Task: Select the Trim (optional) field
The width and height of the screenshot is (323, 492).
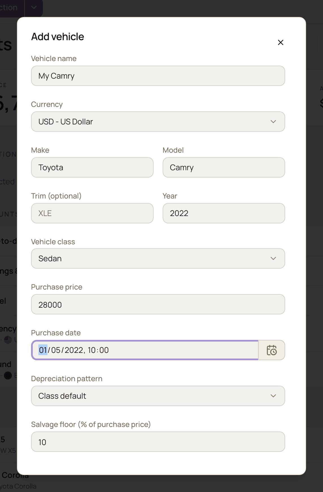Action: click(x=92, y=213)
